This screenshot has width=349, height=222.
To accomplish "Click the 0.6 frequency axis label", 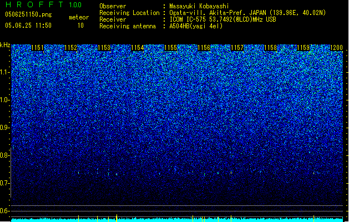I will click(4, 211).
